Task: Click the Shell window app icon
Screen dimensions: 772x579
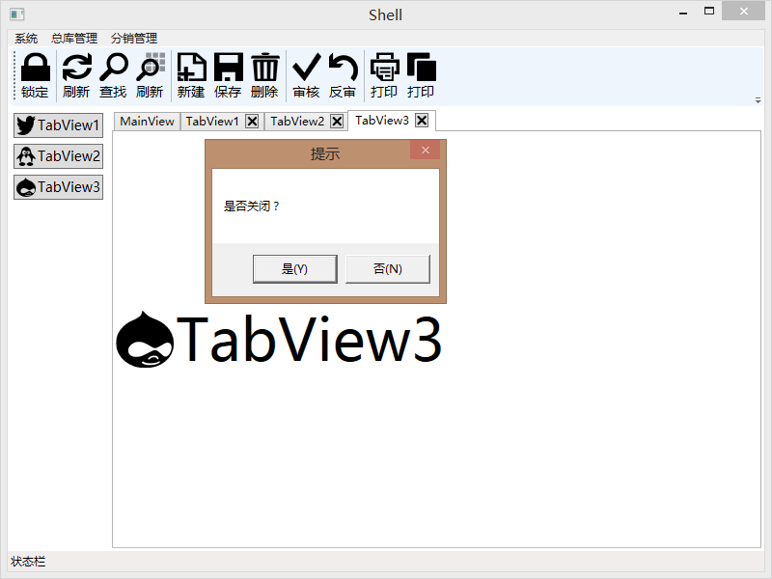Action: tap(17, 14)
